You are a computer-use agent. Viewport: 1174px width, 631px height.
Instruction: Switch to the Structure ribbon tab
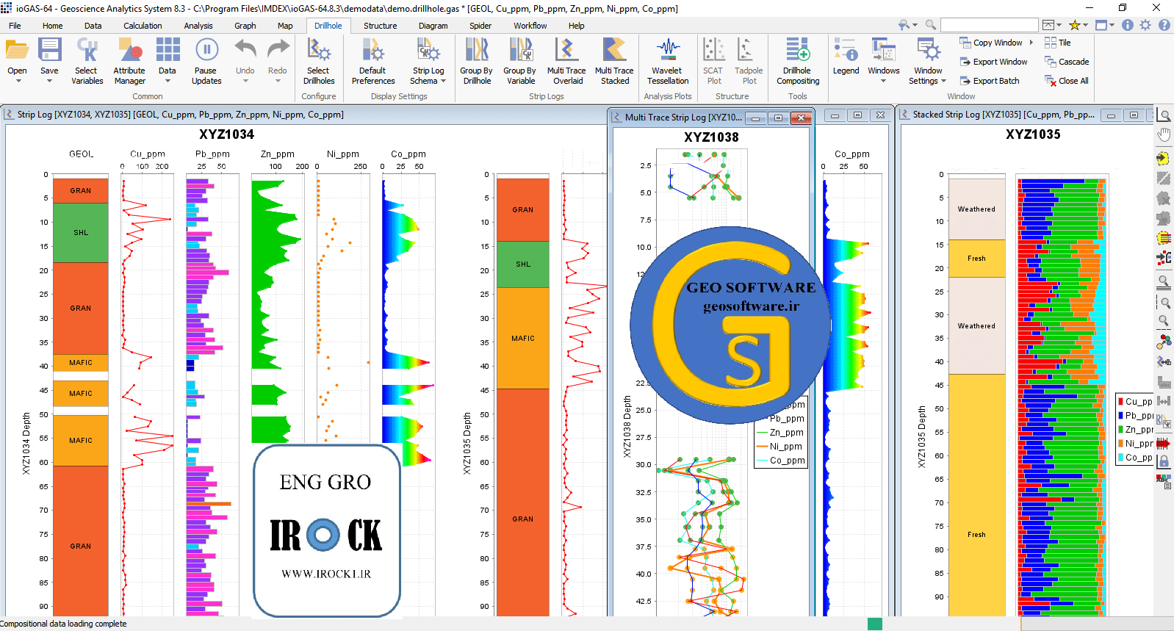click(380, 26)
